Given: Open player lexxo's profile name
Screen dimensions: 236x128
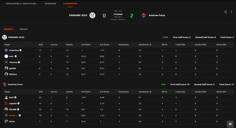Looking at the screenshot, I should (12, 121).
